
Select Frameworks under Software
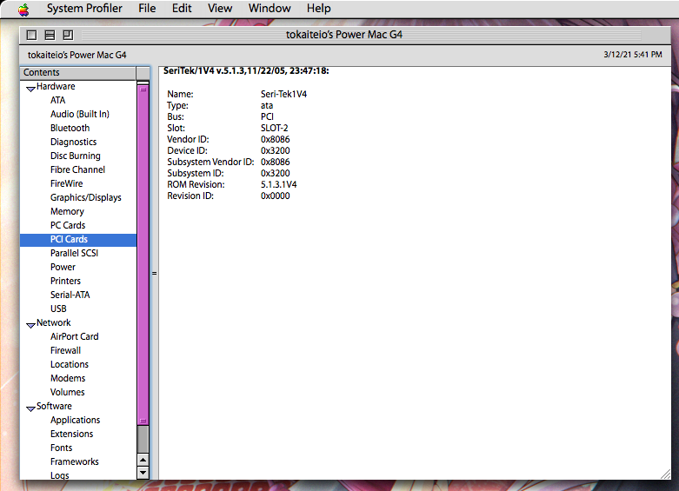[75, 461]
